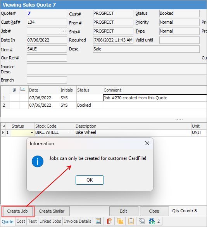Image resolution: width=207 pixels, height=227 pixels.
Task: Click the stock grid corner sort triangle
Action: click(x=3, y=126)
